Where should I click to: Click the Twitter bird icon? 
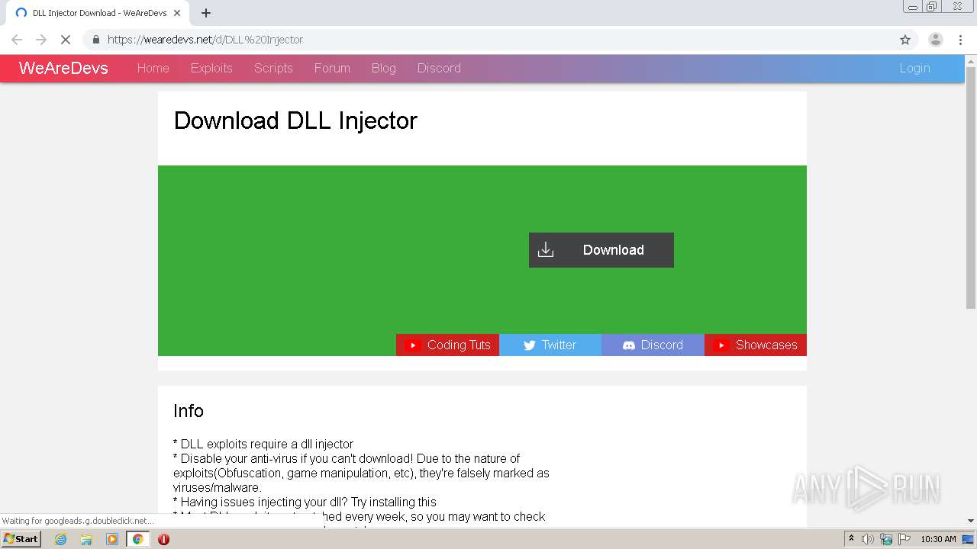530,345
